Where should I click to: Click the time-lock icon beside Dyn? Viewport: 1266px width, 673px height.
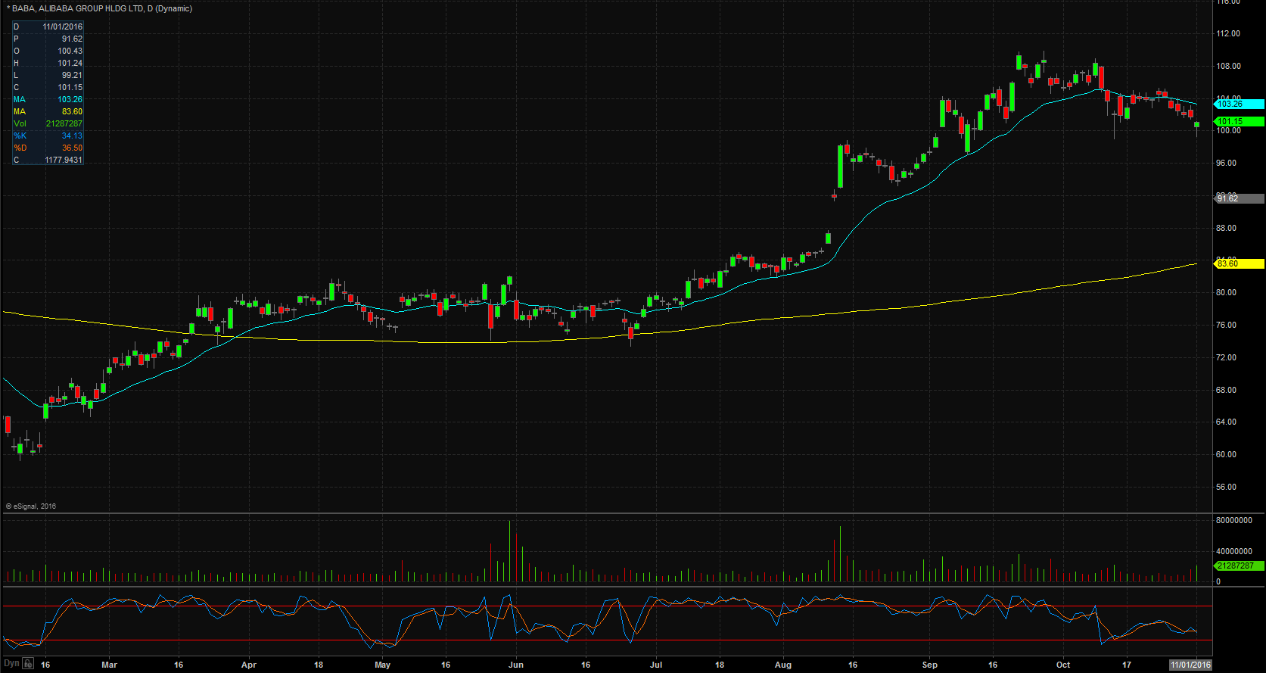click(x=28, y=664)
